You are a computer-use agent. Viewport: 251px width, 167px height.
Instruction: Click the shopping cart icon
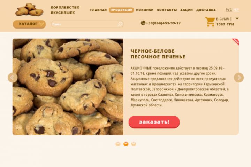(210, 22)
